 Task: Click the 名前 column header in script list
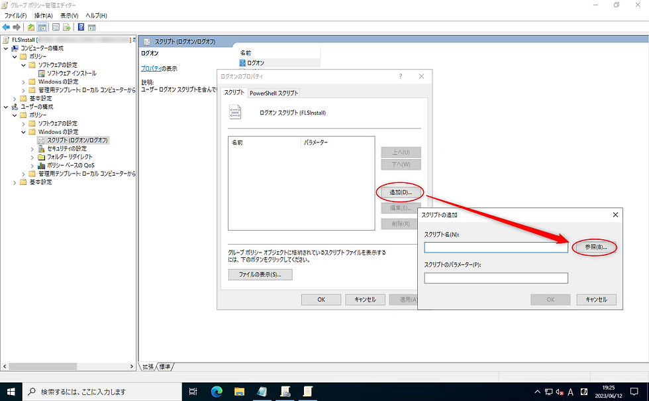pos(264,143)
